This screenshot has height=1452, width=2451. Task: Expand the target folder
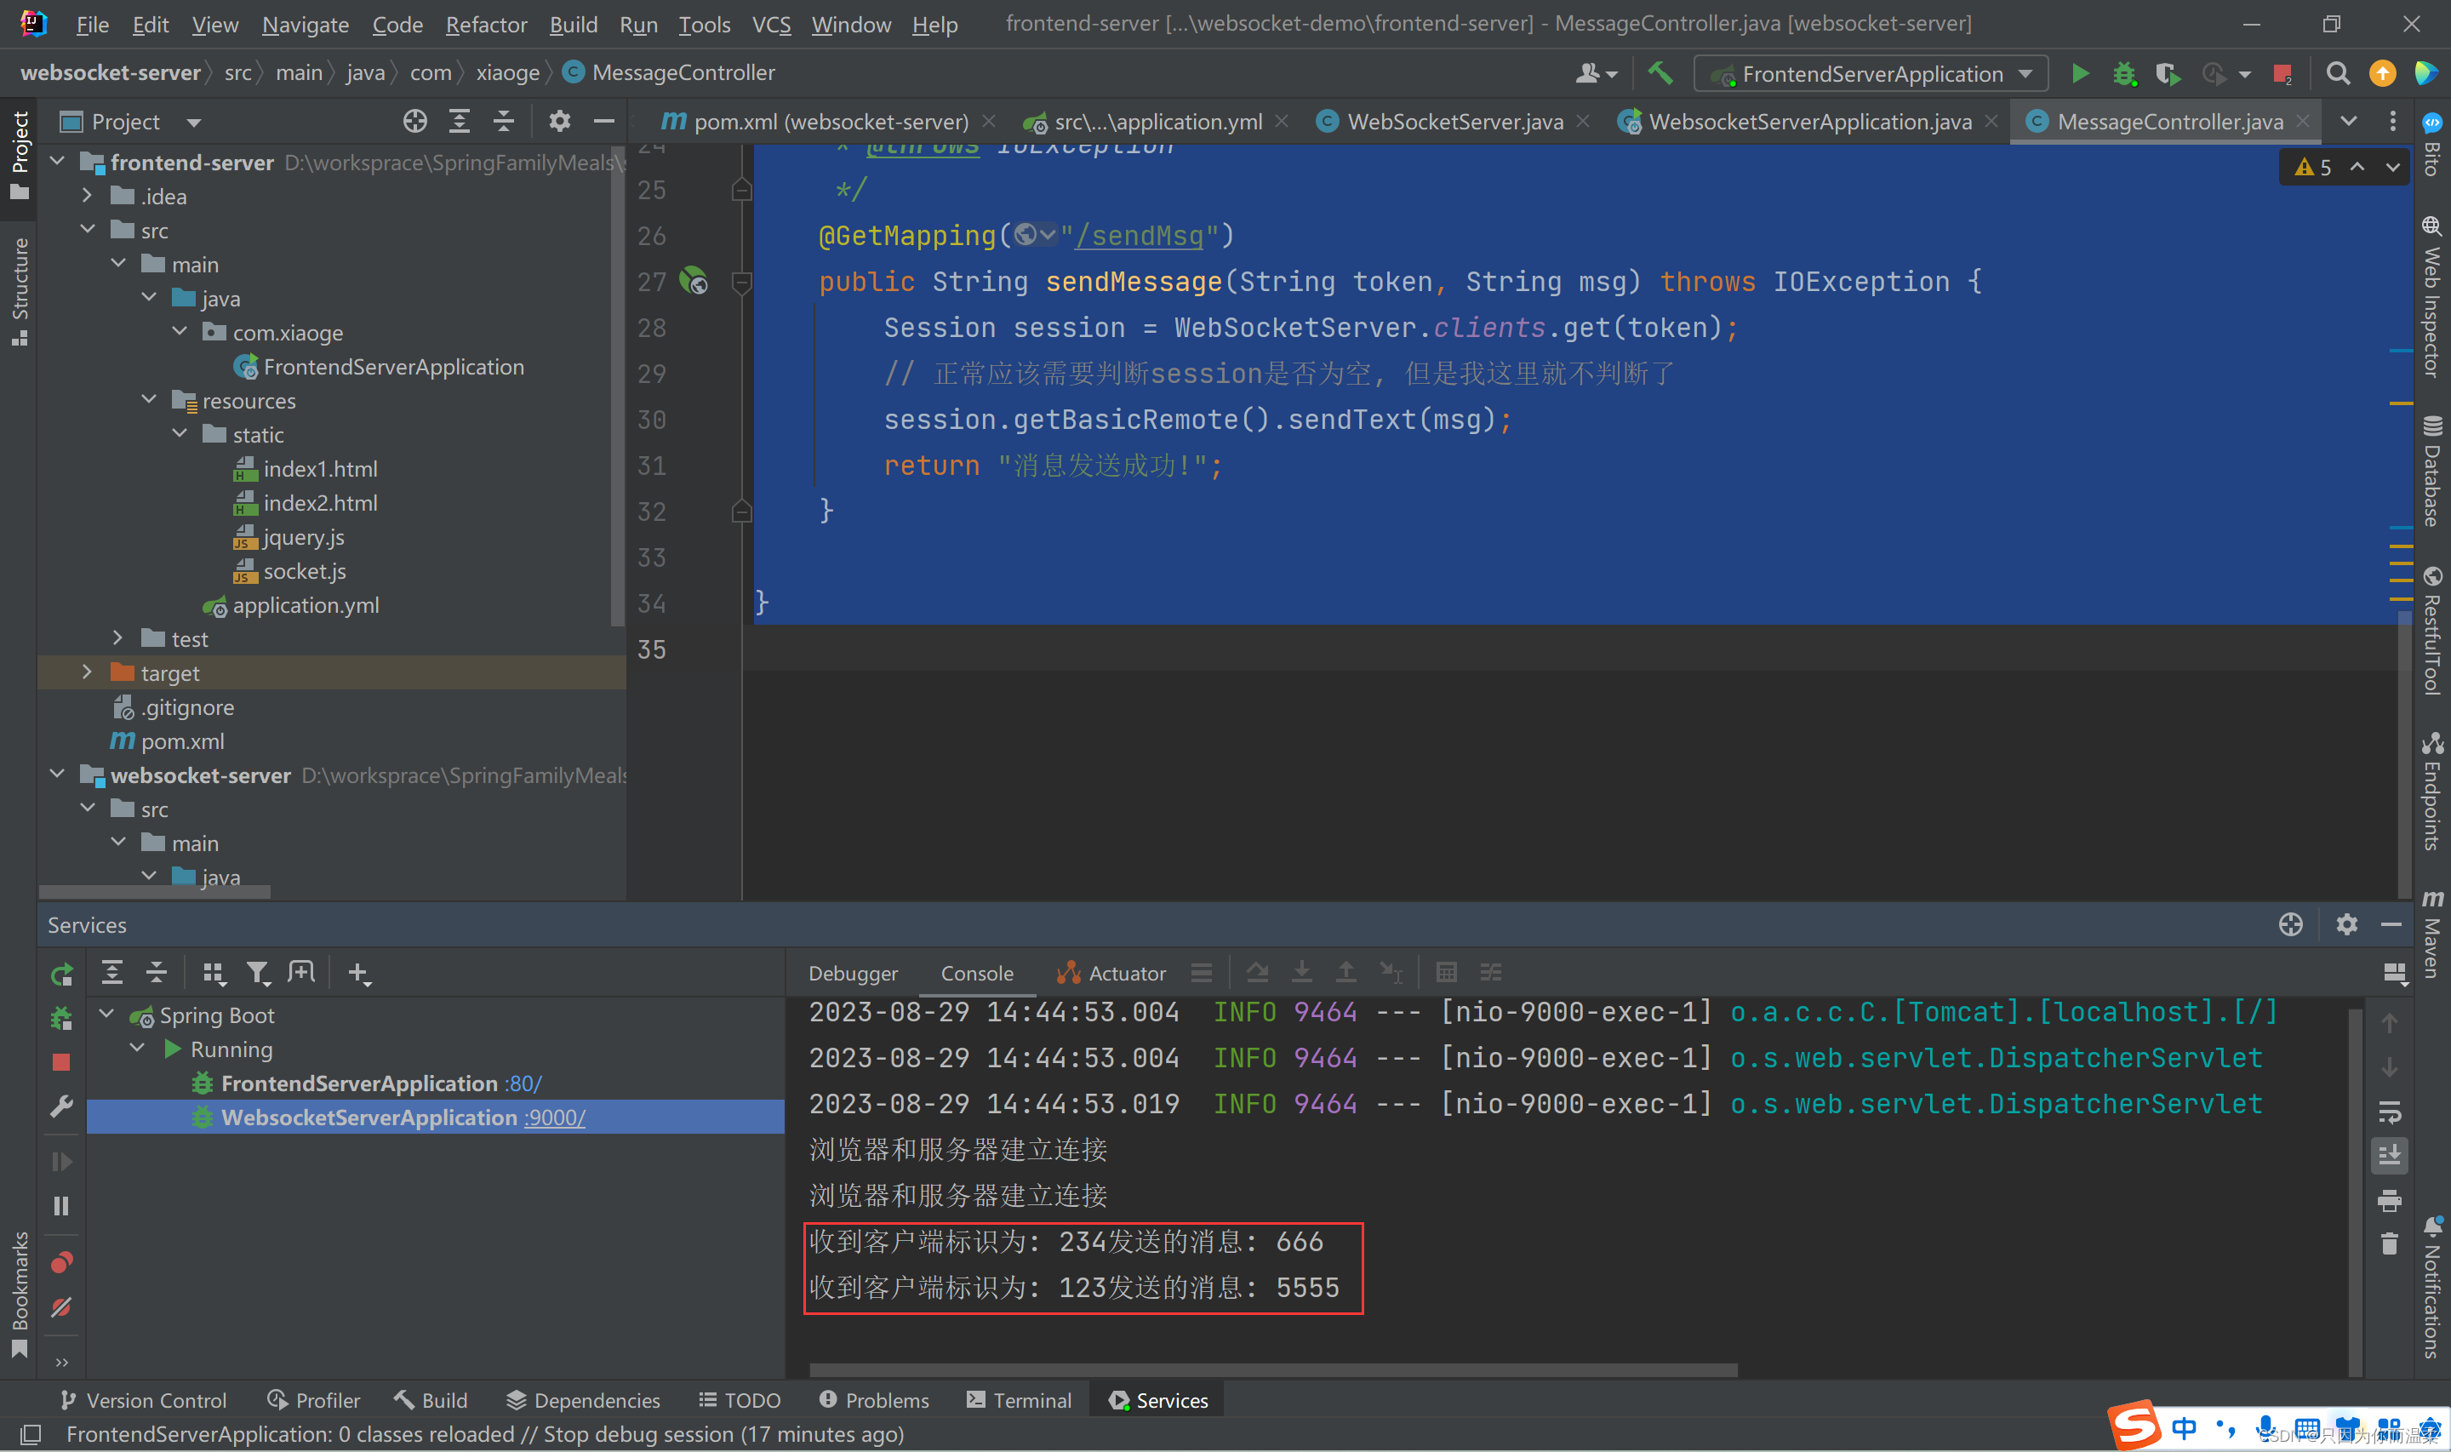click(x=88, y=672)
